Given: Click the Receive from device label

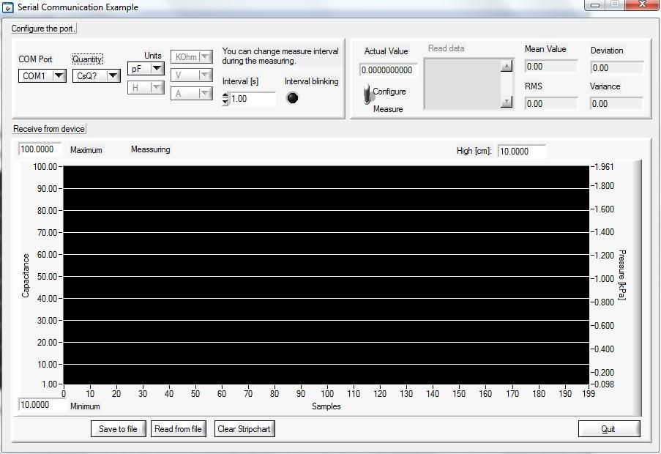Looking at the screenshot, I should pyautogui.click(x=49, y=129).
